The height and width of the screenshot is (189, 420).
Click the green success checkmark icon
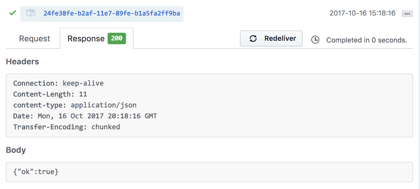click(x=12, y=13)
